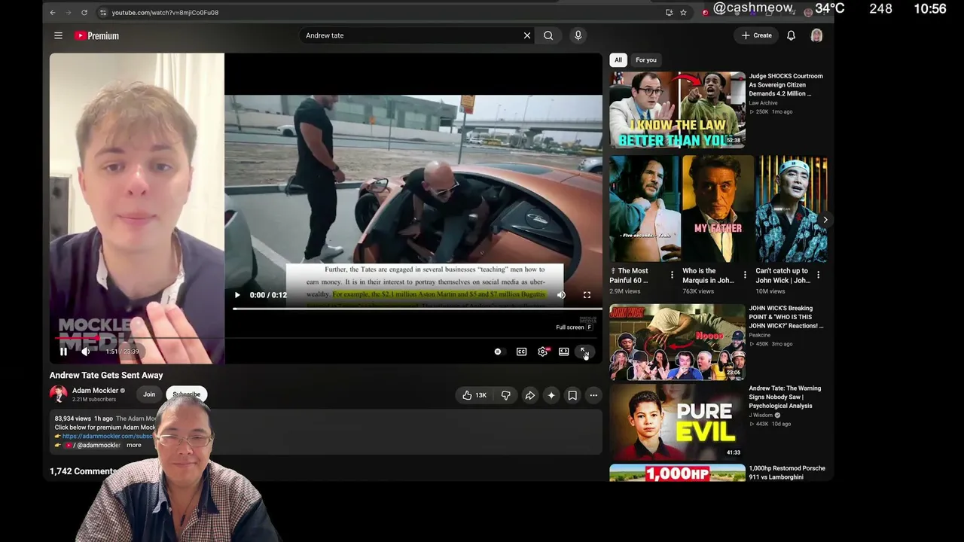Go to YouTube Premium home logo
Screen dimensions: 964x542
click(96, 35)
